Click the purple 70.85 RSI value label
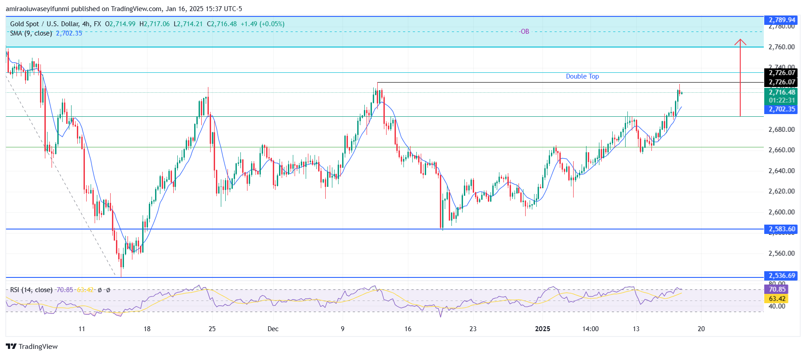 [x=776, y=289]
